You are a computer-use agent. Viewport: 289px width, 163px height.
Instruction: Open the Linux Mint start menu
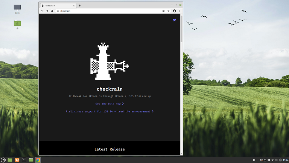click(3, 160)
